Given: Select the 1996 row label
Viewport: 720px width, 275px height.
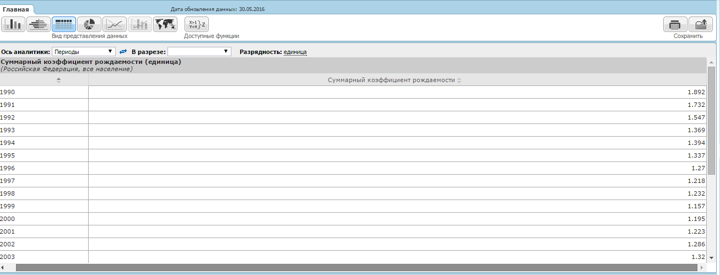Looking at the screenshot, I should pyautogui.click(x=7, y=168).
